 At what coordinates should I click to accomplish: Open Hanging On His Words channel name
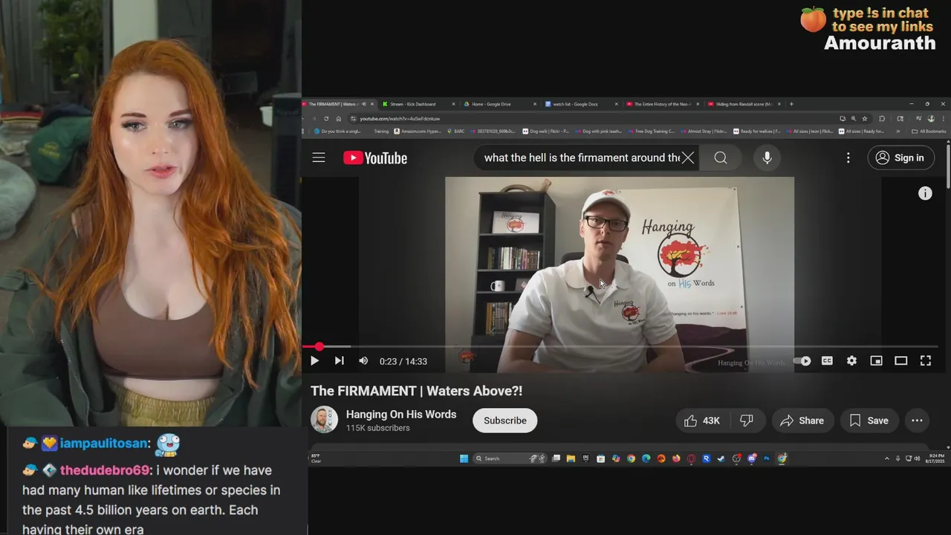pyautogui.click(x=401, y=415)
